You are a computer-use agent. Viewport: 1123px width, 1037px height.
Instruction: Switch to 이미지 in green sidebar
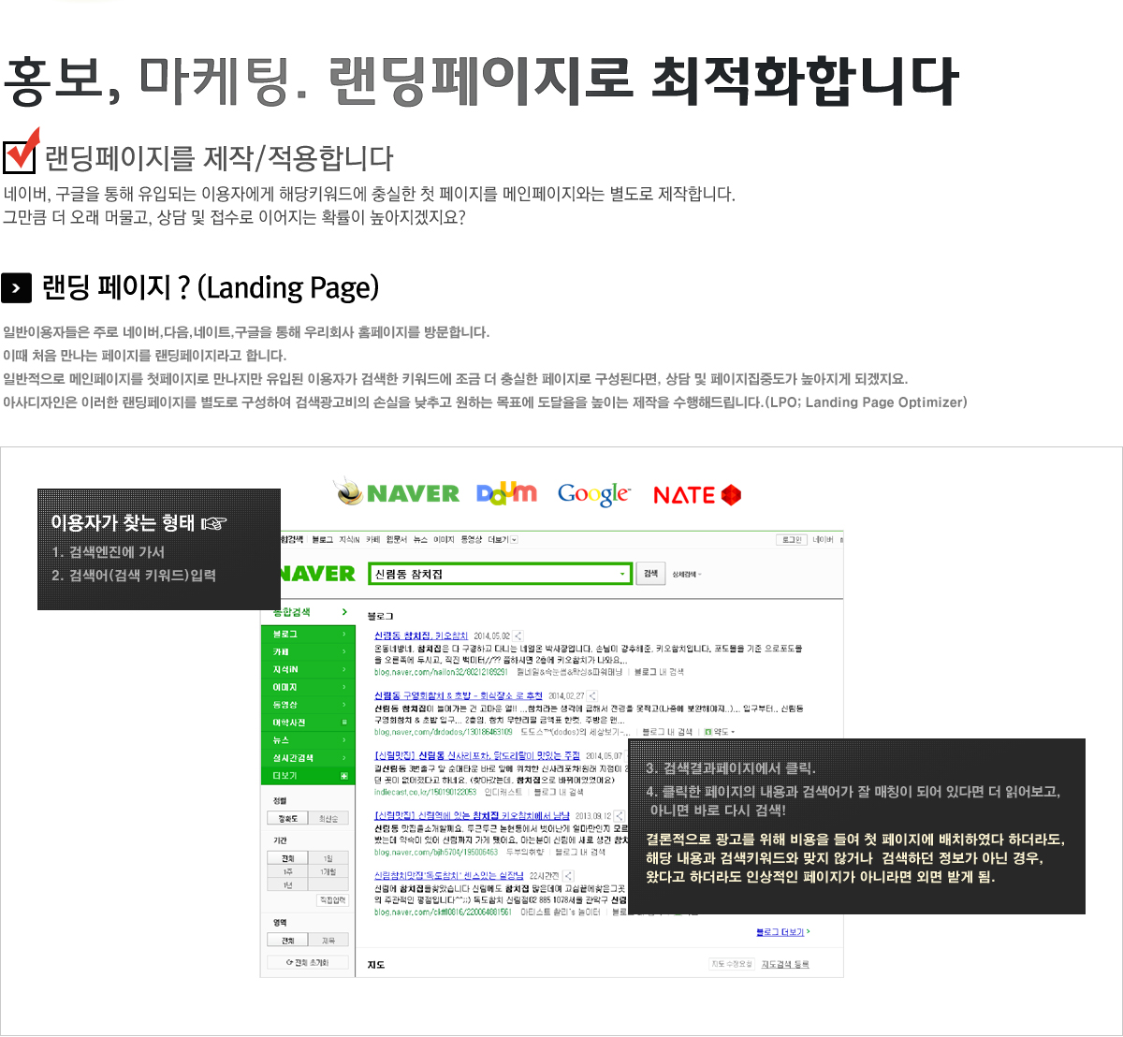tap(308, 687)
